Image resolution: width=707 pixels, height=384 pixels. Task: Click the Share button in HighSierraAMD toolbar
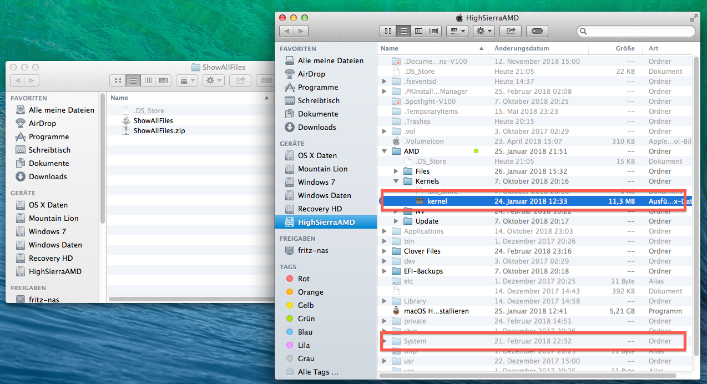click(511, 31)
